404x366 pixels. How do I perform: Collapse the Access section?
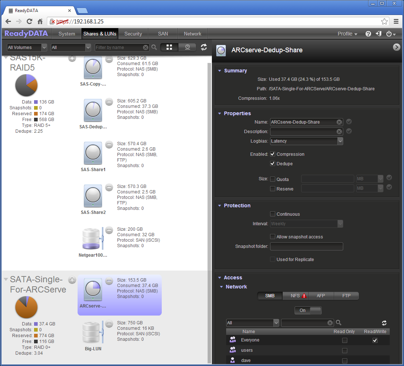point(220,278)
